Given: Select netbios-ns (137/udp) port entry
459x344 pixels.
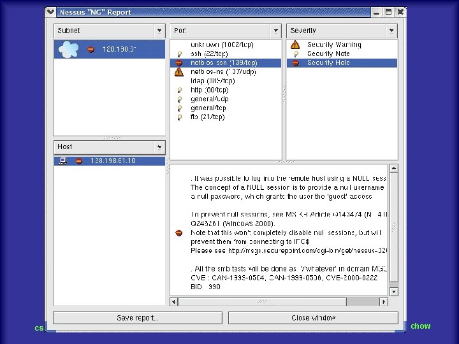Looking at the screenshot, I should tap(226, 72).
